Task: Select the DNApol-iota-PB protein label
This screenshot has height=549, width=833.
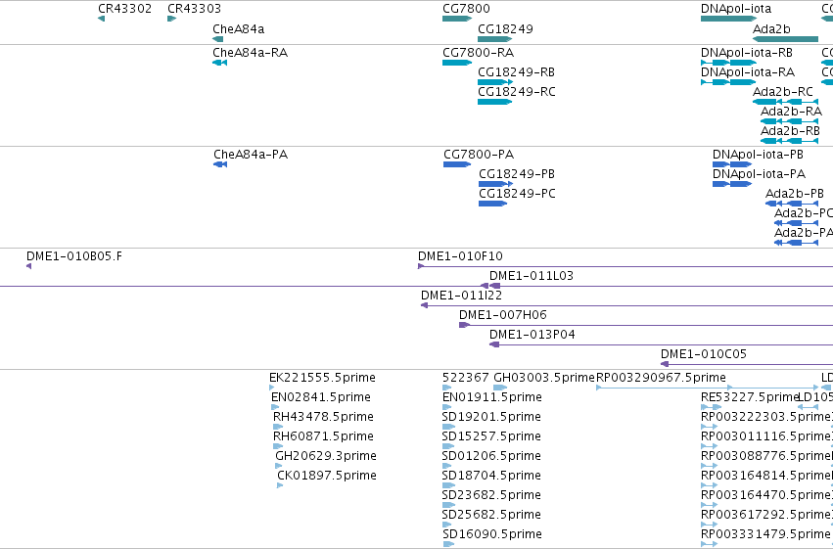Action: coord(758,155)
